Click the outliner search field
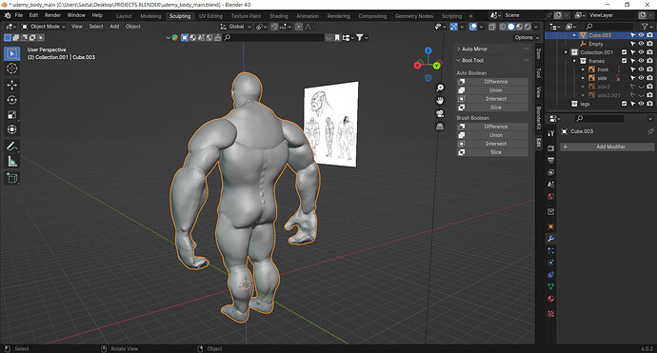Viewport: 657px width, 353px height. pos(608,27)
